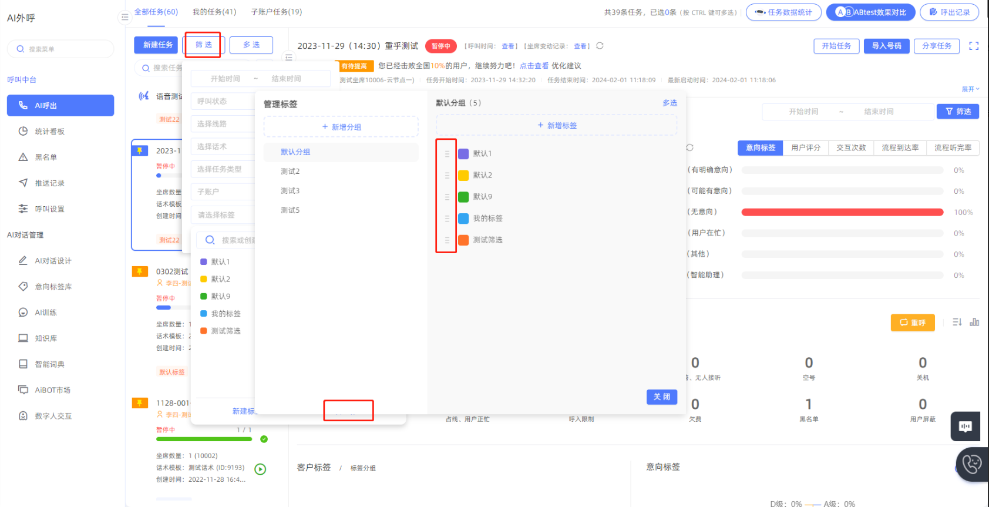Select the 用户评分 tab
This screenshot has height=507, width=989.
805,148
